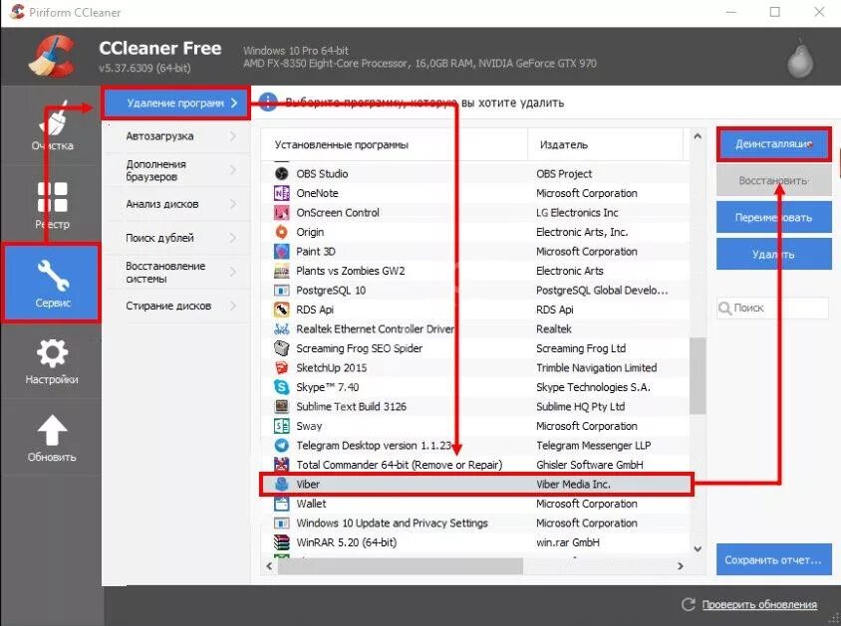The image size is (841, 626).
Task: Expand the Восстановление системы chevron
Action: [233, 272]
